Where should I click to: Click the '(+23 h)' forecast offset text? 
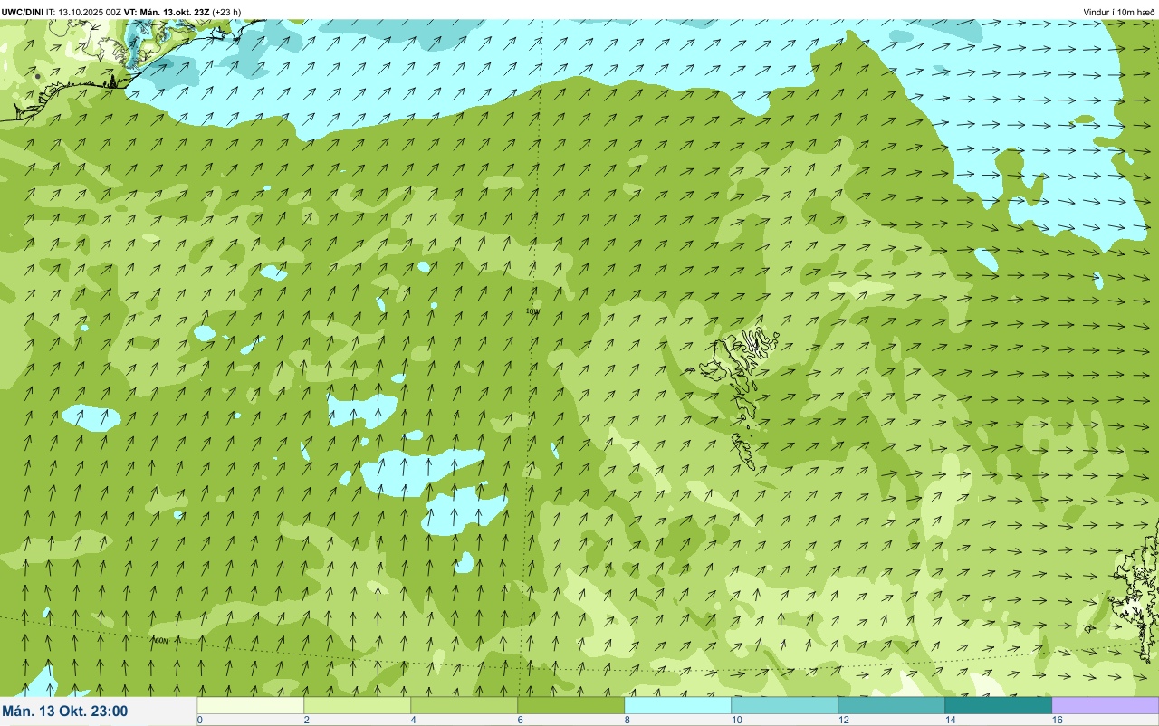point(226,12)
